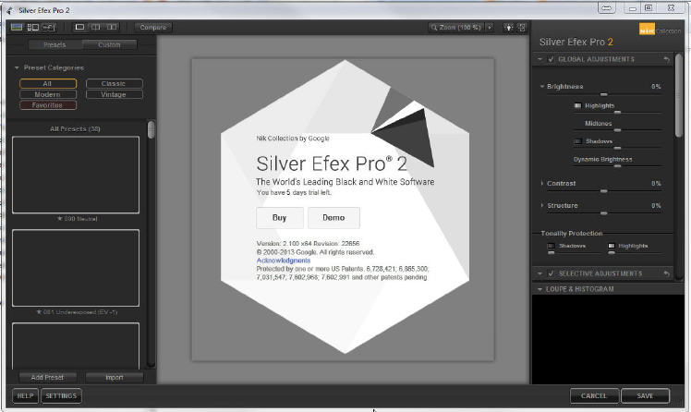The width and height of the screenshot is (691, 412).
Task: Click the preset list scrollbar
Action: 152,129
